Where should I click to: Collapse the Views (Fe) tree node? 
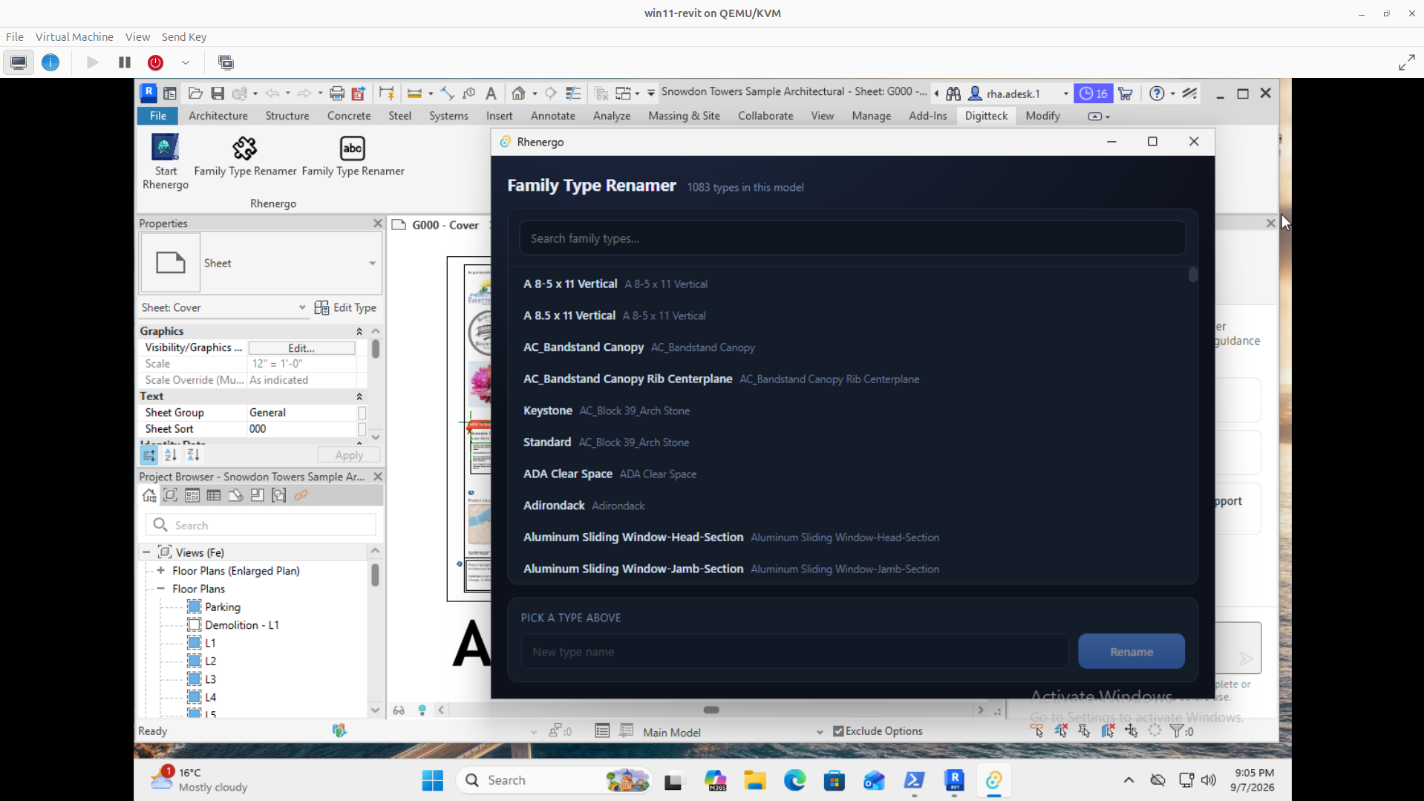[146, 552]
